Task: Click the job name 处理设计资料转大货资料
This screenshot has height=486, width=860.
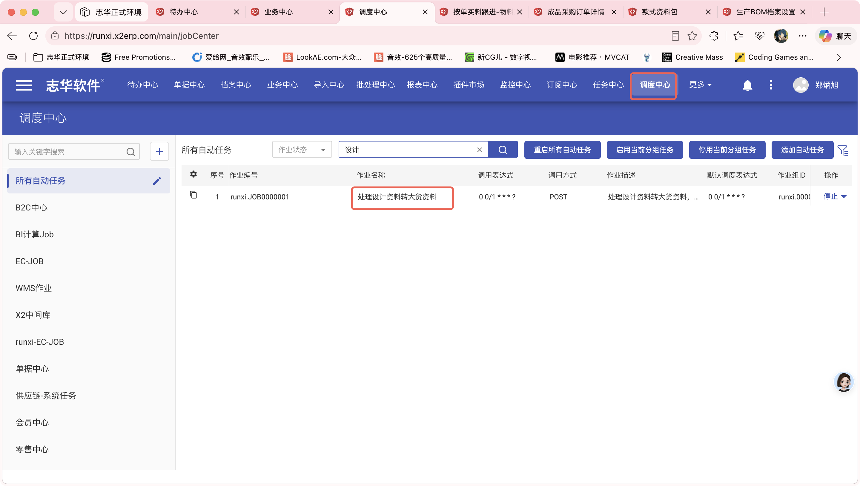Action: [397, 197]
